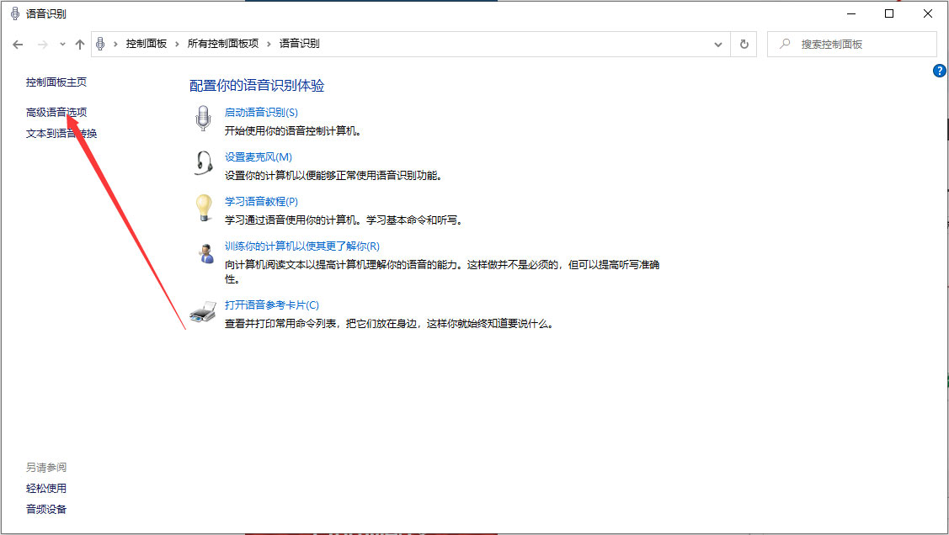Open the recent pages dropdown beside forward arrow
Screen dimensions: 949x535
click(x=62, y=44)
